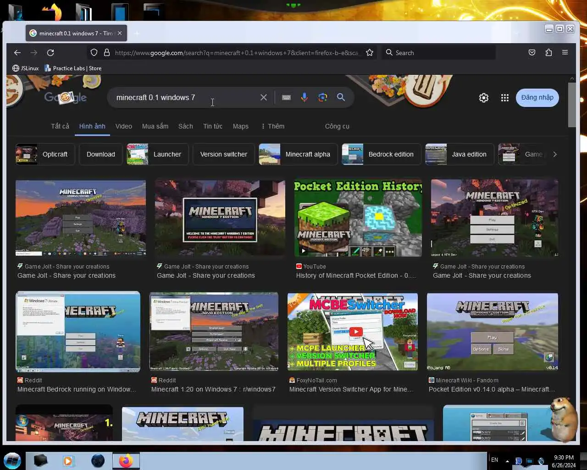The image size is (587, 470).
Task: Bookmark this page with the star icon
Action: (x=370, y=53)
